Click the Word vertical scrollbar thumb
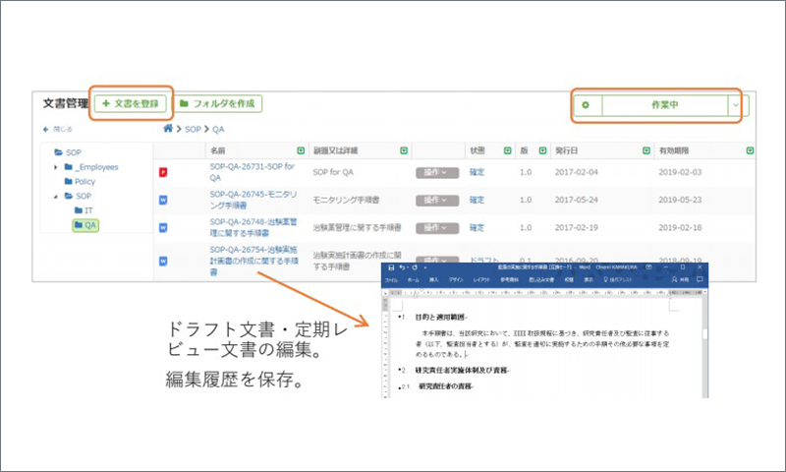786x472 pixels. [704, 334]
